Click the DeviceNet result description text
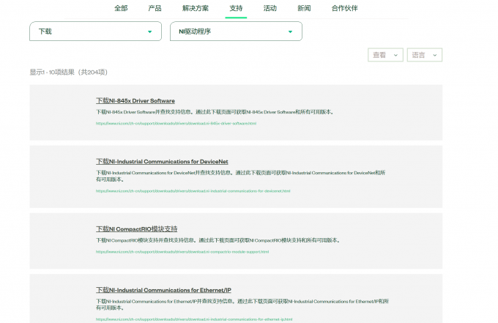The height and width of the screenshot is (323, 498). click(x=240, y=176)
